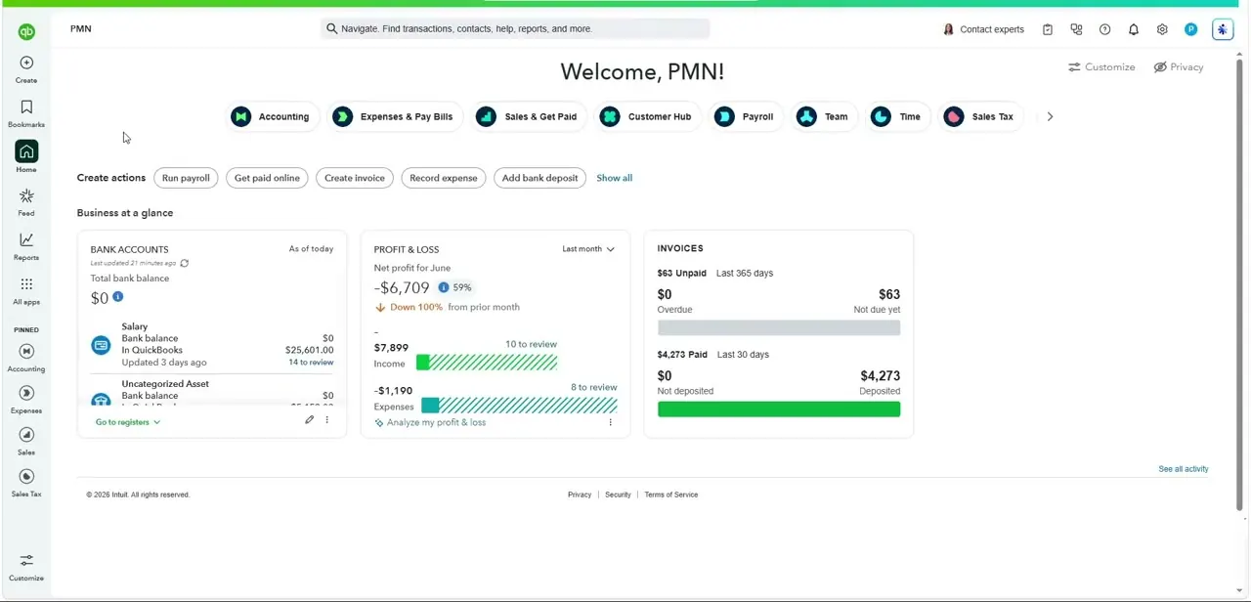Open Expenses & Pay Bills hub
This screenshot has width=1251, height=602.
pyautogui.click(x=393, y=116)
